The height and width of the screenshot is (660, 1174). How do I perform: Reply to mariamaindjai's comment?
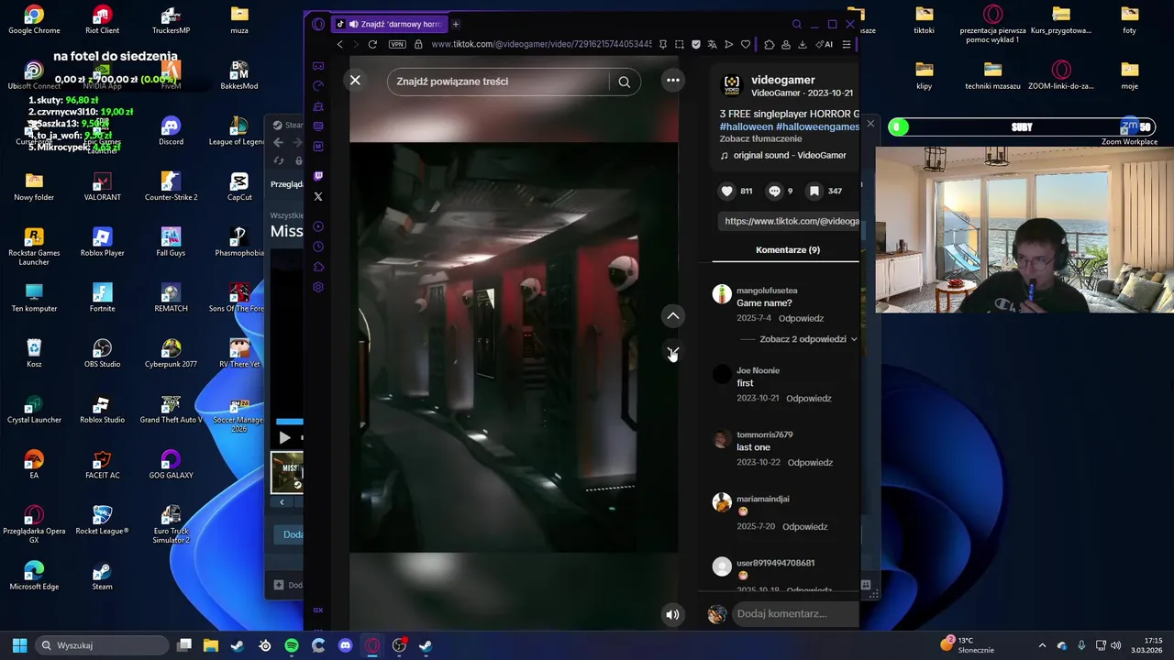coord(804,527)
